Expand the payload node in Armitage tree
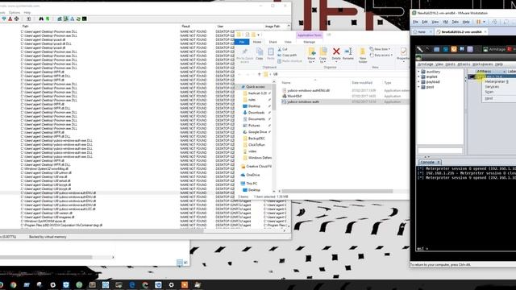Screen dimensions: 516x290 [x=419, y=82]
